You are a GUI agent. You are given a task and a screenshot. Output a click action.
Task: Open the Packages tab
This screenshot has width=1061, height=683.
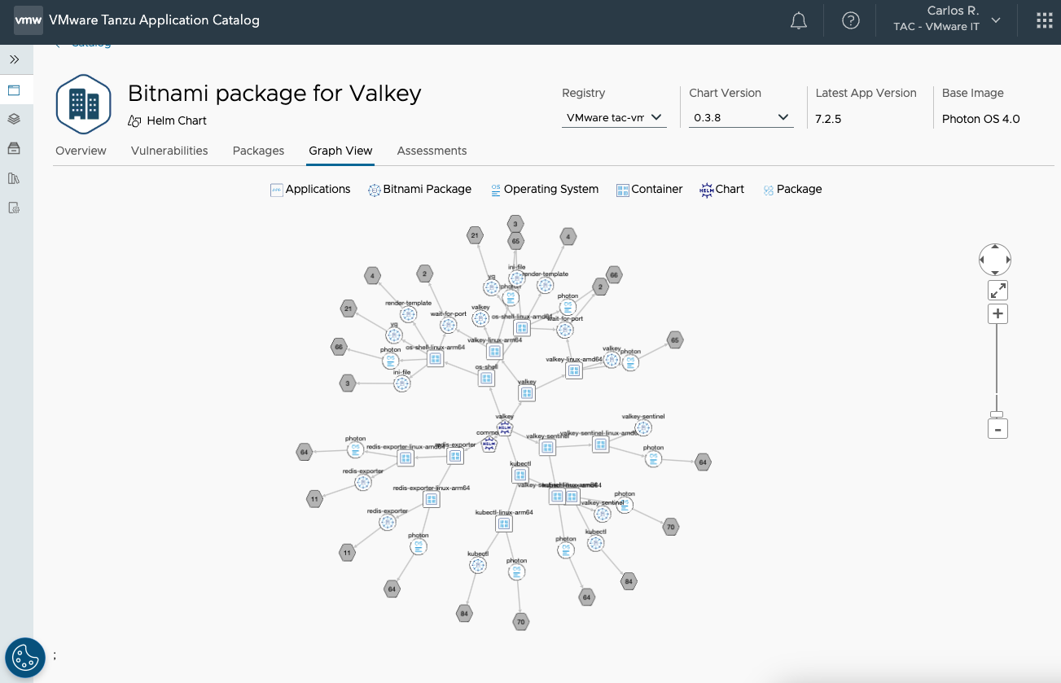coord(258,151)
